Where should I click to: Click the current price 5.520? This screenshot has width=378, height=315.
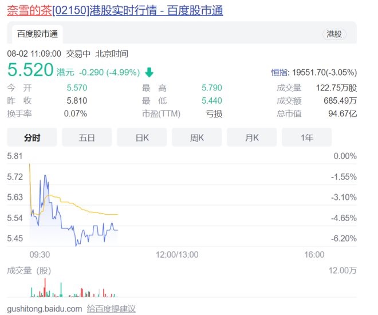[30, 70]
